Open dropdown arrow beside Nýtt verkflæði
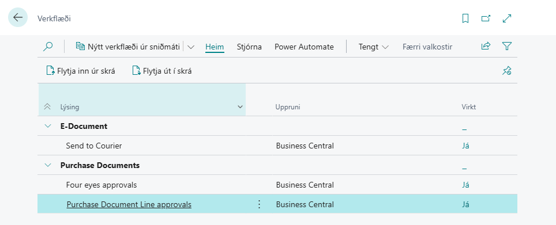 coord(191,47)
